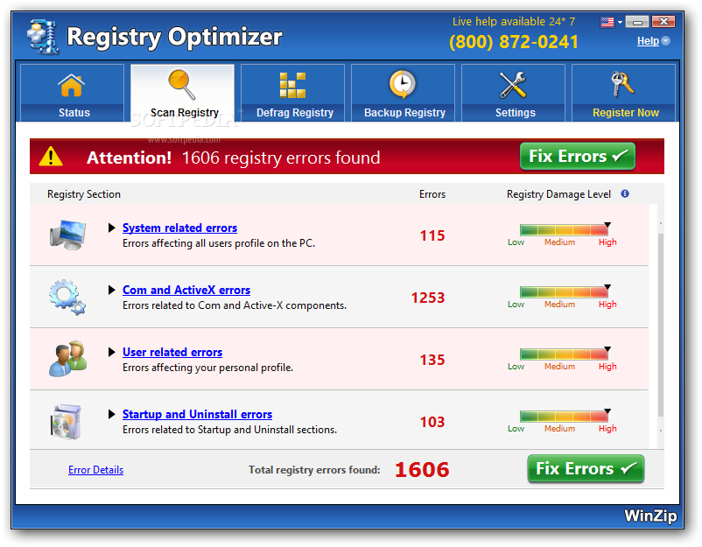Open the Defrag Registry tab

[293, 93]
